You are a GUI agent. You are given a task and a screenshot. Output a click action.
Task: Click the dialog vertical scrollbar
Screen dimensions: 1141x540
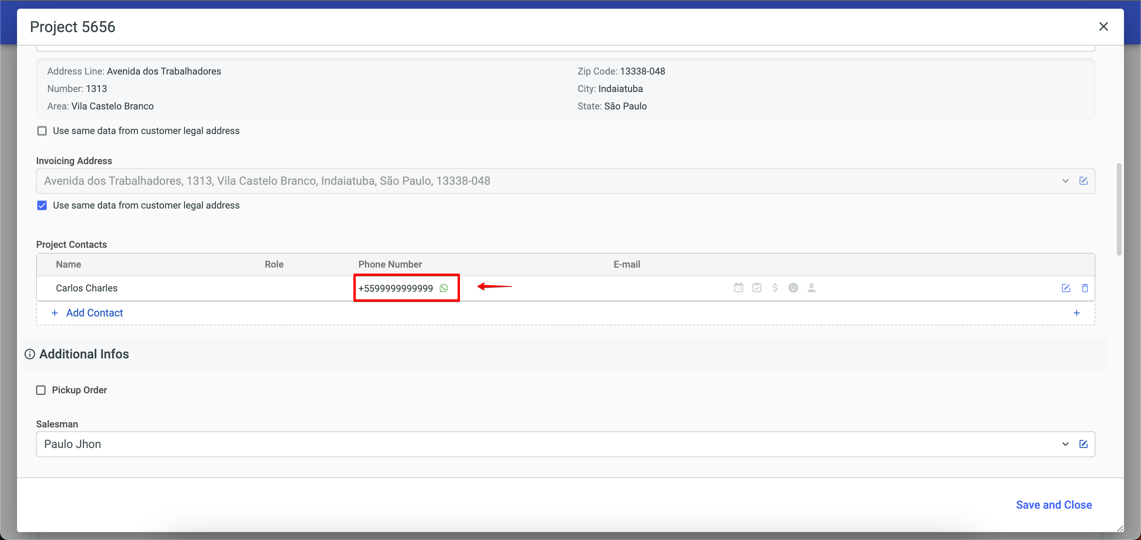[1119, 209]
